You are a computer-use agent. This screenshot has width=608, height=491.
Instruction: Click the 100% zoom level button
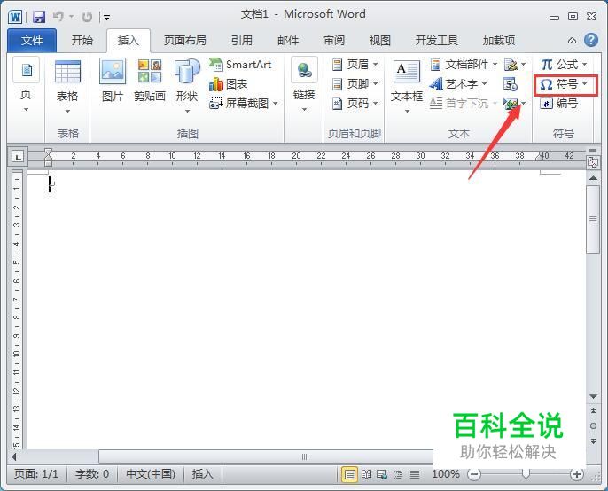coord(446,474)
